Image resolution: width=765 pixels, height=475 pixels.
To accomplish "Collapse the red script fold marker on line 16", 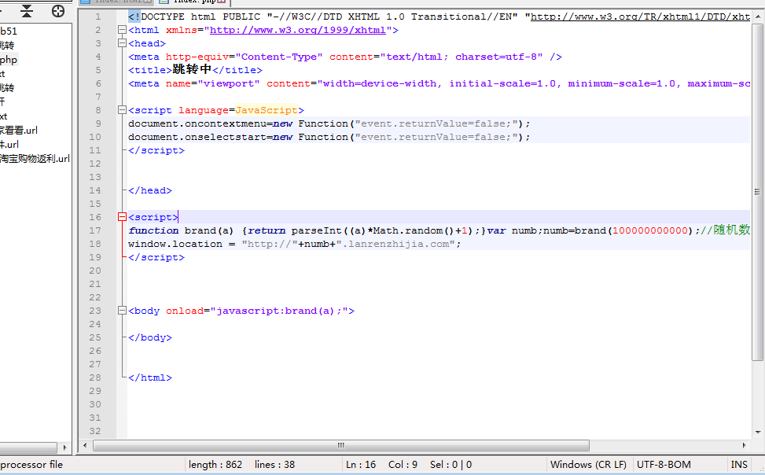I will tap(122, 217).
